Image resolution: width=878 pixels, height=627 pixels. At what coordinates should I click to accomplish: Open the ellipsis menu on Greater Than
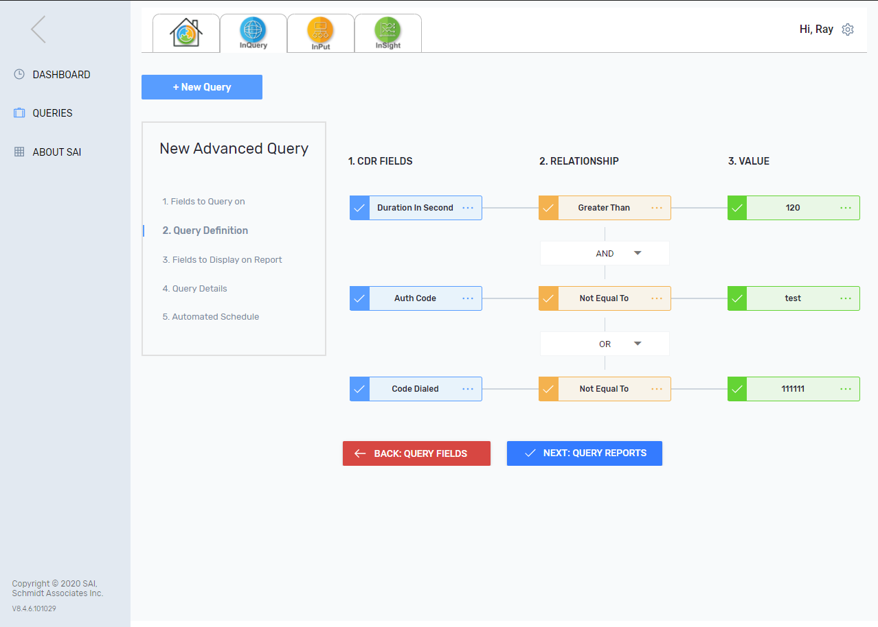point(657,208)
